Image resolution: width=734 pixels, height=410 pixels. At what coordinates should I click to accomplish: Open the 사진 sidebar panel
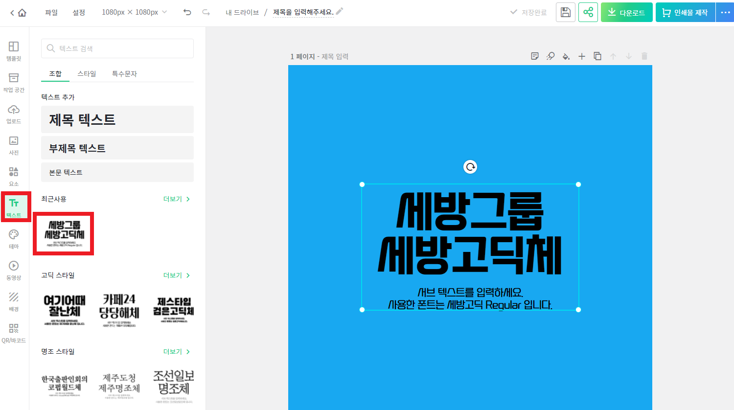[x=14, y=145]
